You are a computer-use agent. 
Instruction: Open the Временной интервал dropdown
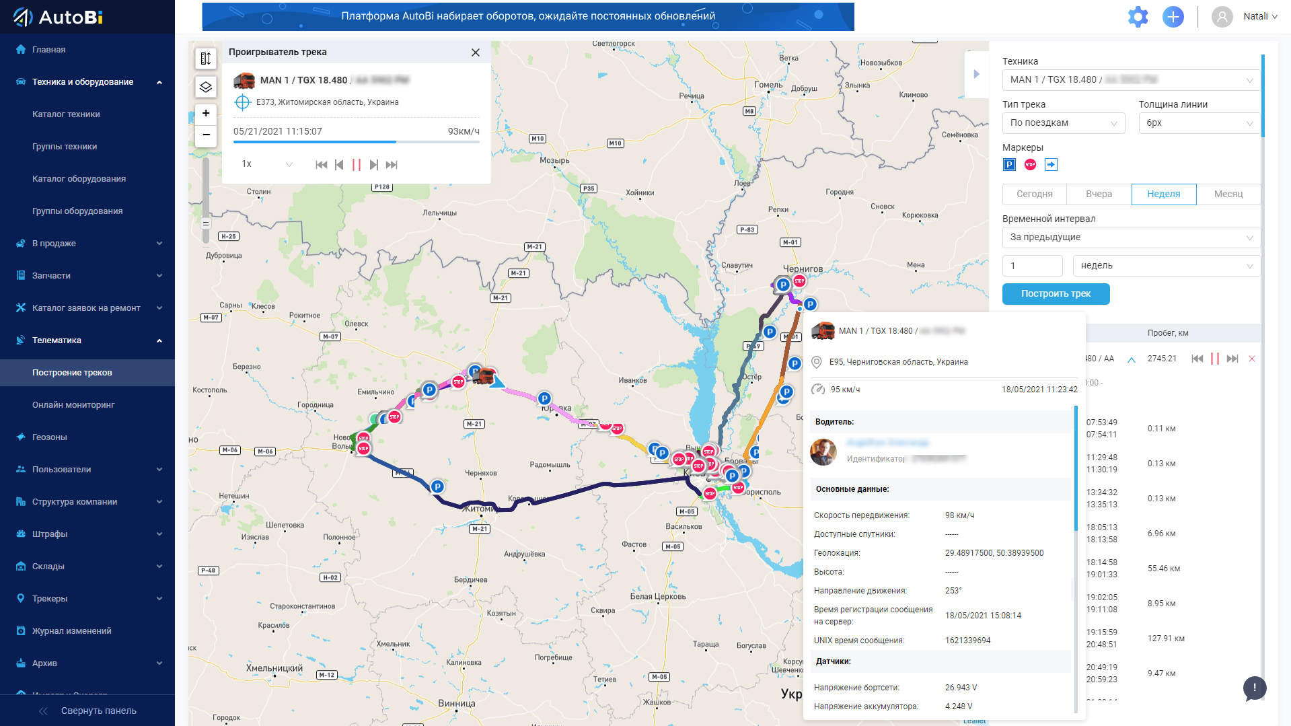[1131, 238]
